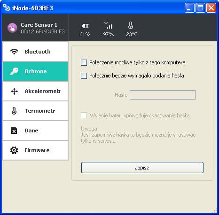
Task: Click the Hasło password field
Action: [x=163, y=95]
